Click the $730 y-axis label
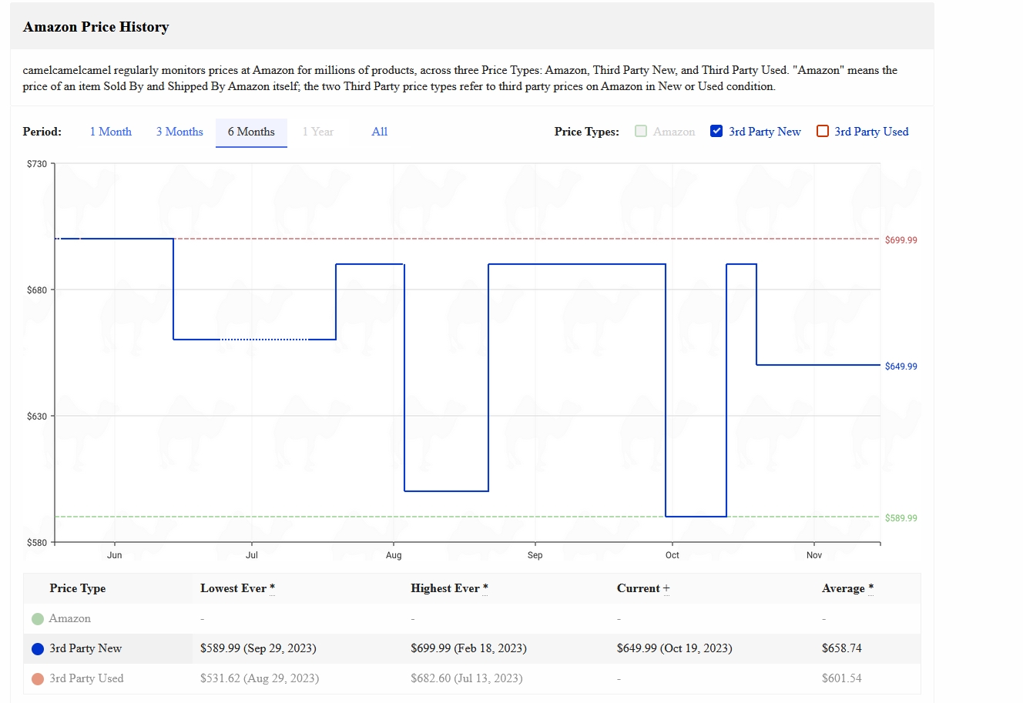This screenshot has width=1023, height=703. tap(37, 164)
